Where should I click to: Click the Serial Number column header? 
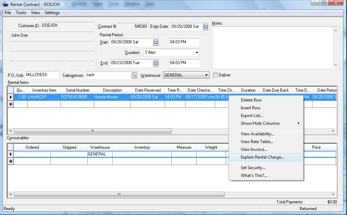(x=78, y=90)
